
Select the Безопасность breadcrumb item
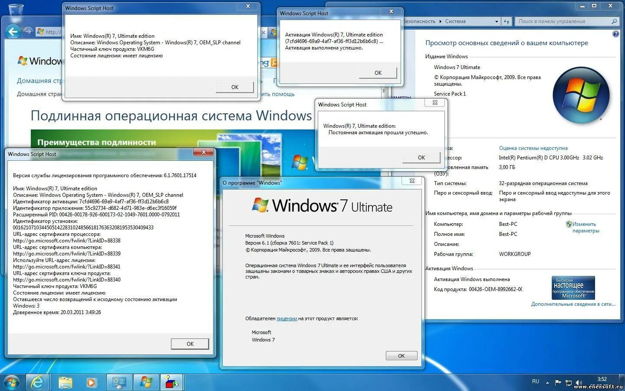click(x=419, y=21)
